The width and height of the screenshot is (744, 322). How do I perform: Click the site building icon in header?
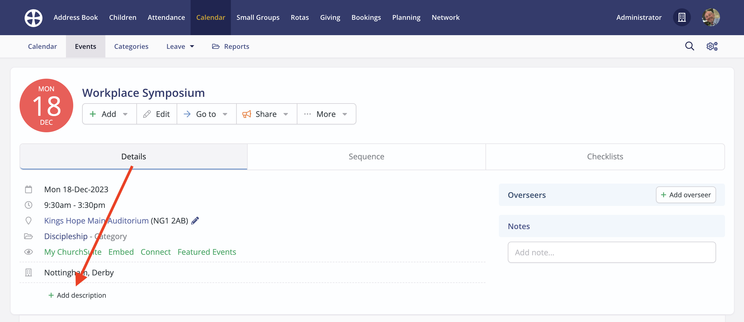click(x=682, y=18)
